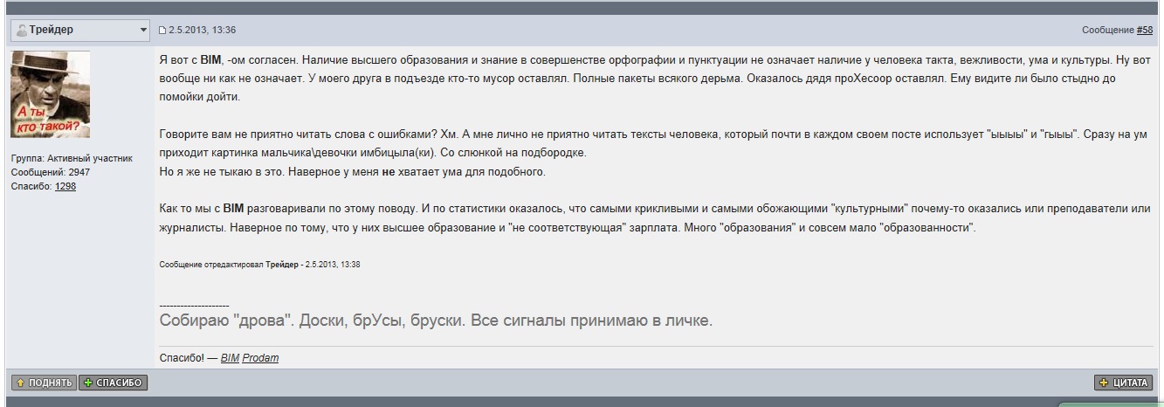Click the up-arrow icon on ПОДНЯТЬ
The height and width of the screenshot is (407, 1164).
pos(20,383)
